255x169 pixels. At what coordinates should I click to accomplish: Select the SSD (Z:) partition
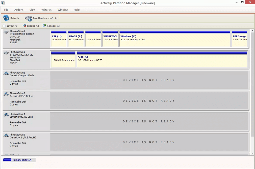(x=162, y=59)
